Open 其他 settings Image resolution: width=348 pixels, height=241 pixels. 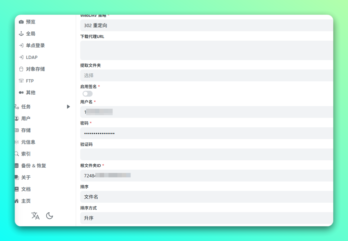coord(31,92)
